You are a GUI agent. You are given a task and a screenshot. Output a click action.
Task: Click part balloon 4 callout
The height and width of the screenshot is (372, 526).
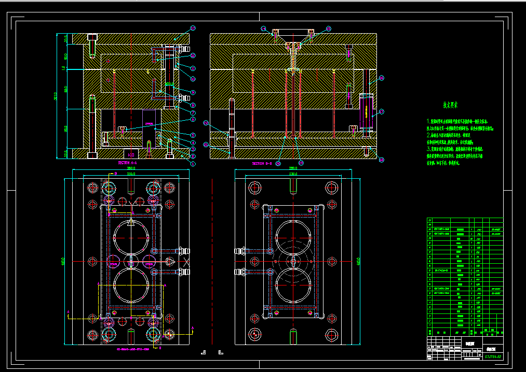click(193, 143)
